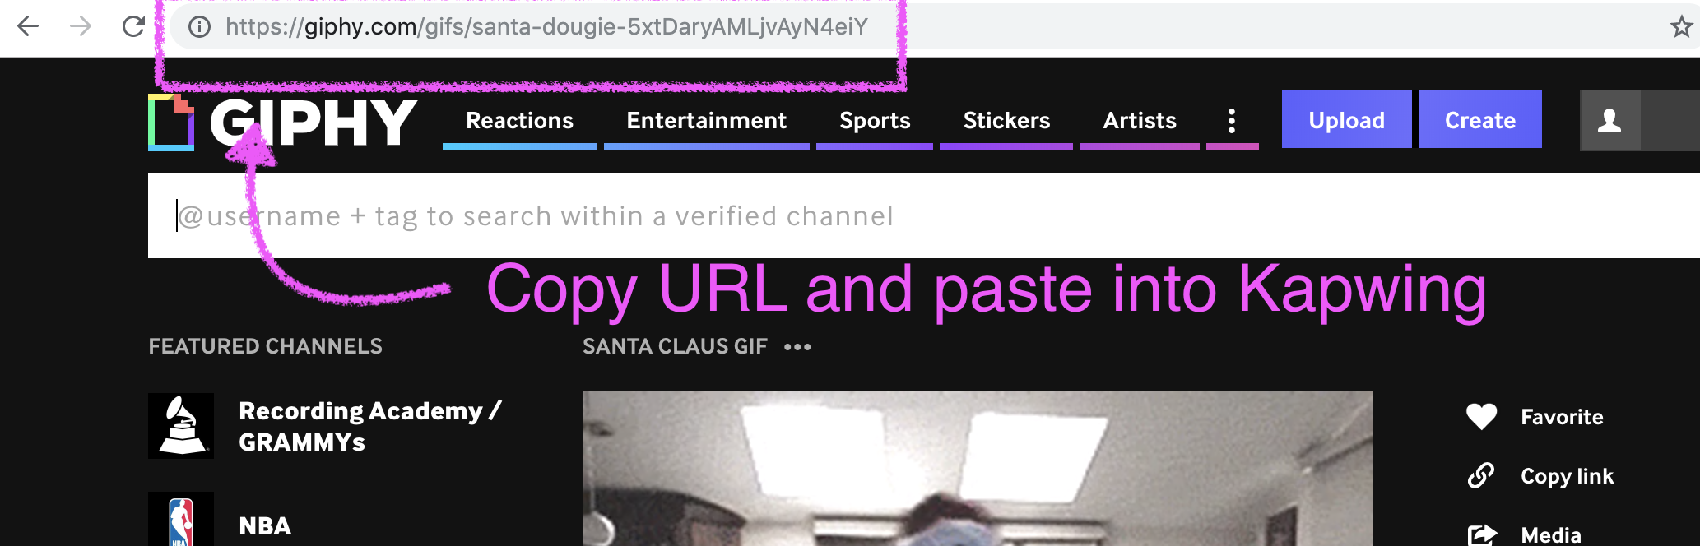Click the SANTA CLAUS GIF title
Viewport: 1700px width, 546px height.
[675, 346]
